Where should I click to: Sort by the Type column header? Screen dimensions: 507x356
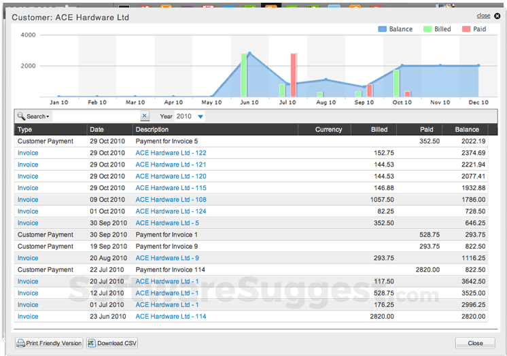pos(50,130)
